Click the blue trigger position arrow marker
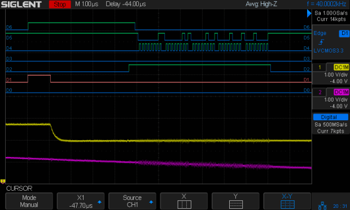Image resolution: width=350 pixels, height=210 pixels. [309, 13]
